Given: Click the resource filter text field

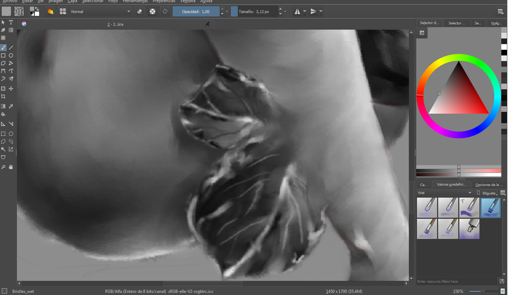Looking at the screenshot, I should click(457, 281).
